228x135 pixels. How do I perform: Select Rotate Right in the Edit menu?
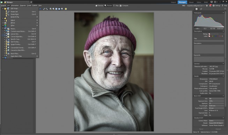click(23, 14)
